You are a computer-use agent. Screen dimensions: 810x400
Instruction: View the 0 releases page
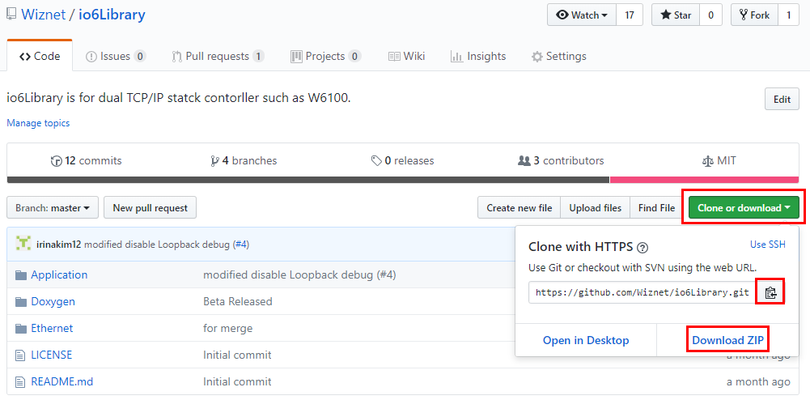pos(402,160)
